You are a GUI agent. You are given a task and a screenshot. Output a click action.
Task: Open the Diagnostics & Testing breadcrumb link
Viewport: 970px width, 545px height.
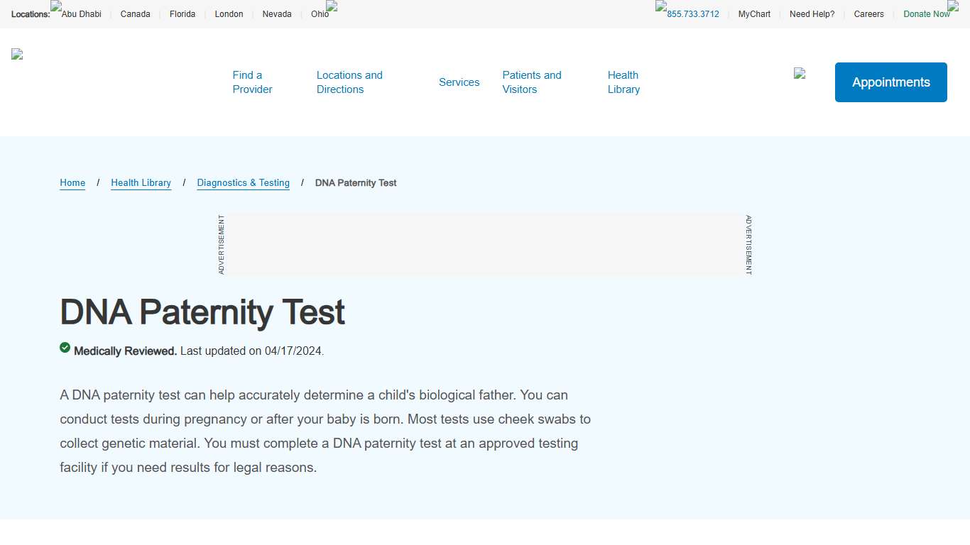click(243, 182)
